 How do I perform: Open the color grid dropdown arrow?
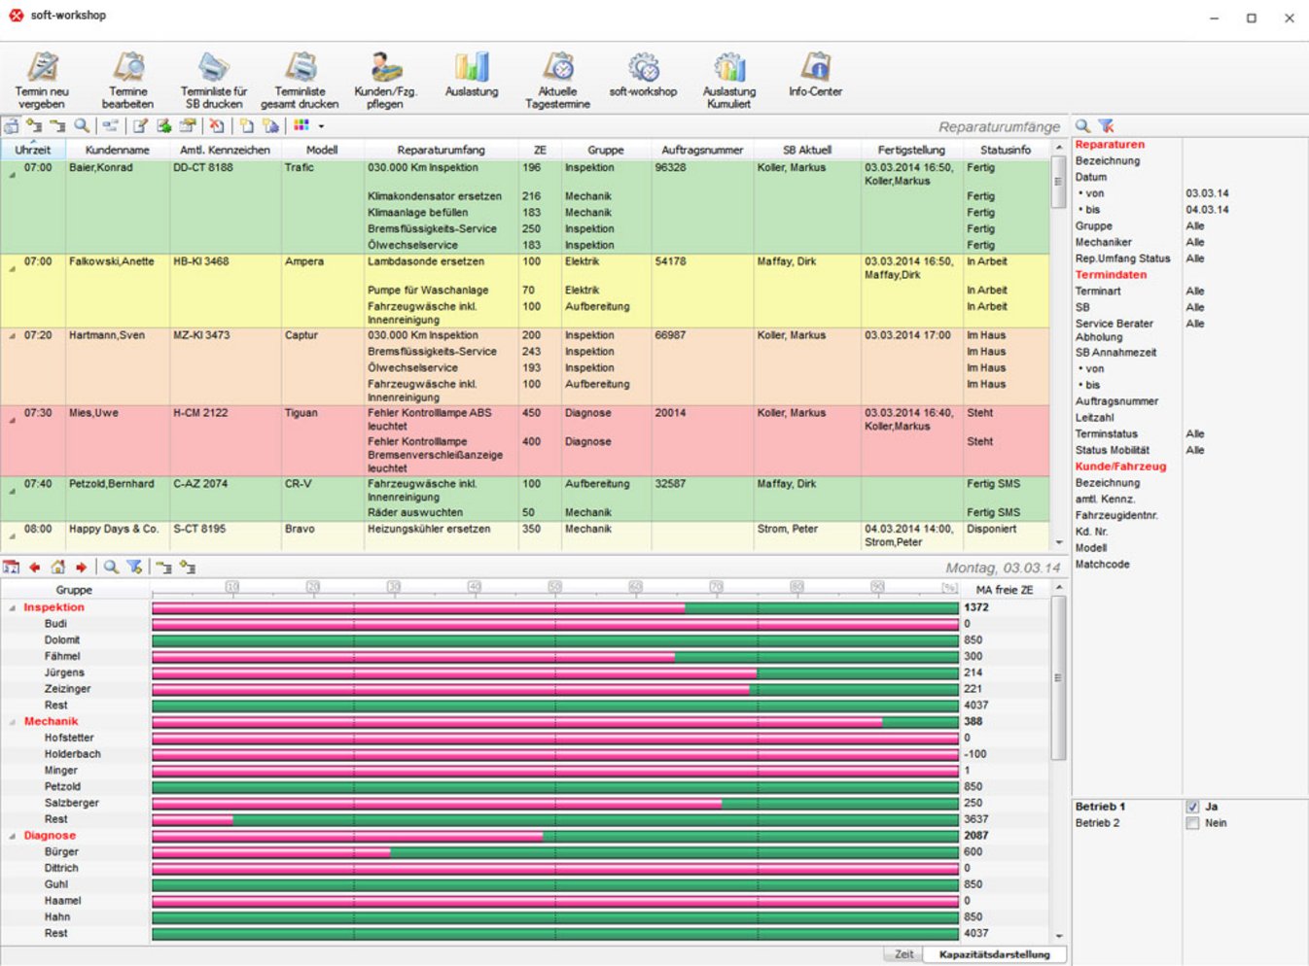coord(321,126)
